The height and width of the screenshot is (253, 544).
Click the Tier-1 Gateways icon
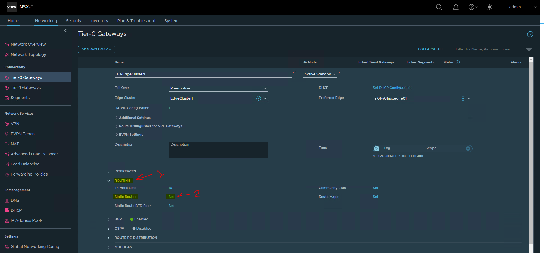[x=7, y=88]
